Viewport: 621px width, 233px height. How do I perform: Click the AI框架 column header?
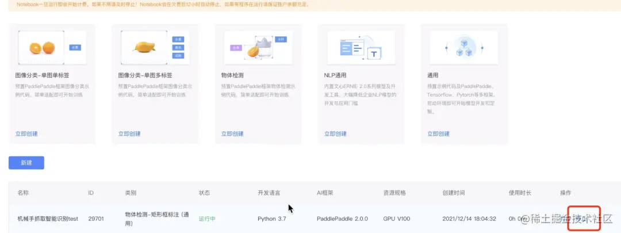[325, 193]
